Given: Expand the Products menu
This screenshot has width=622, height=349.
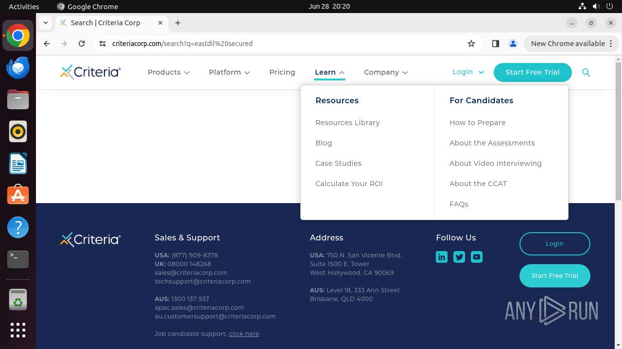Looking at the screenshot, I should coord(169,72).
